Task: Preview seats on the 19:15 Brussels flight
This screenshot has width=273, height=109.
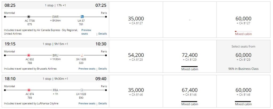Action: (87, 69)
